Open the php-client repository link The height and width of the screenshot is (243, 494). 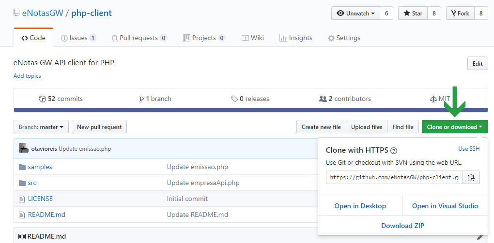click(92, 13)
